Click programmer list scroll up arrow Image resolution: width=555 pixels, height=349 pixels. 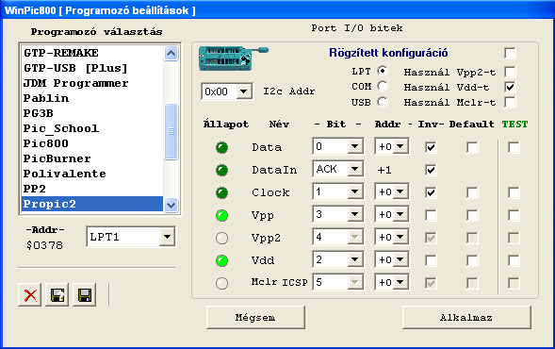(x=171, y=54)
